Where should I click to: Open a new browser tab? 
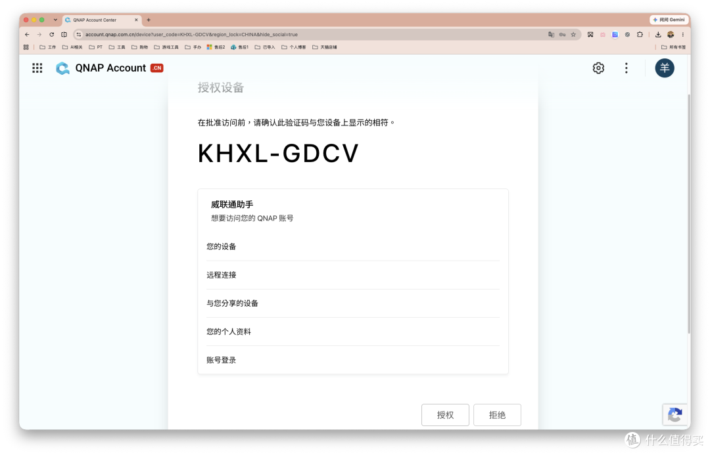click(x=149, y=20)
